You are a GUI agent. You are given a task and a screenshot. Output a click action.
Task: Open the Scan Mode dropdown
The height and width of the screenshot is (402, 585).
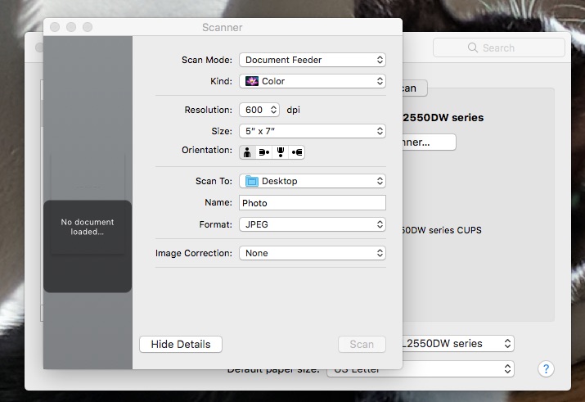point(313,60)
